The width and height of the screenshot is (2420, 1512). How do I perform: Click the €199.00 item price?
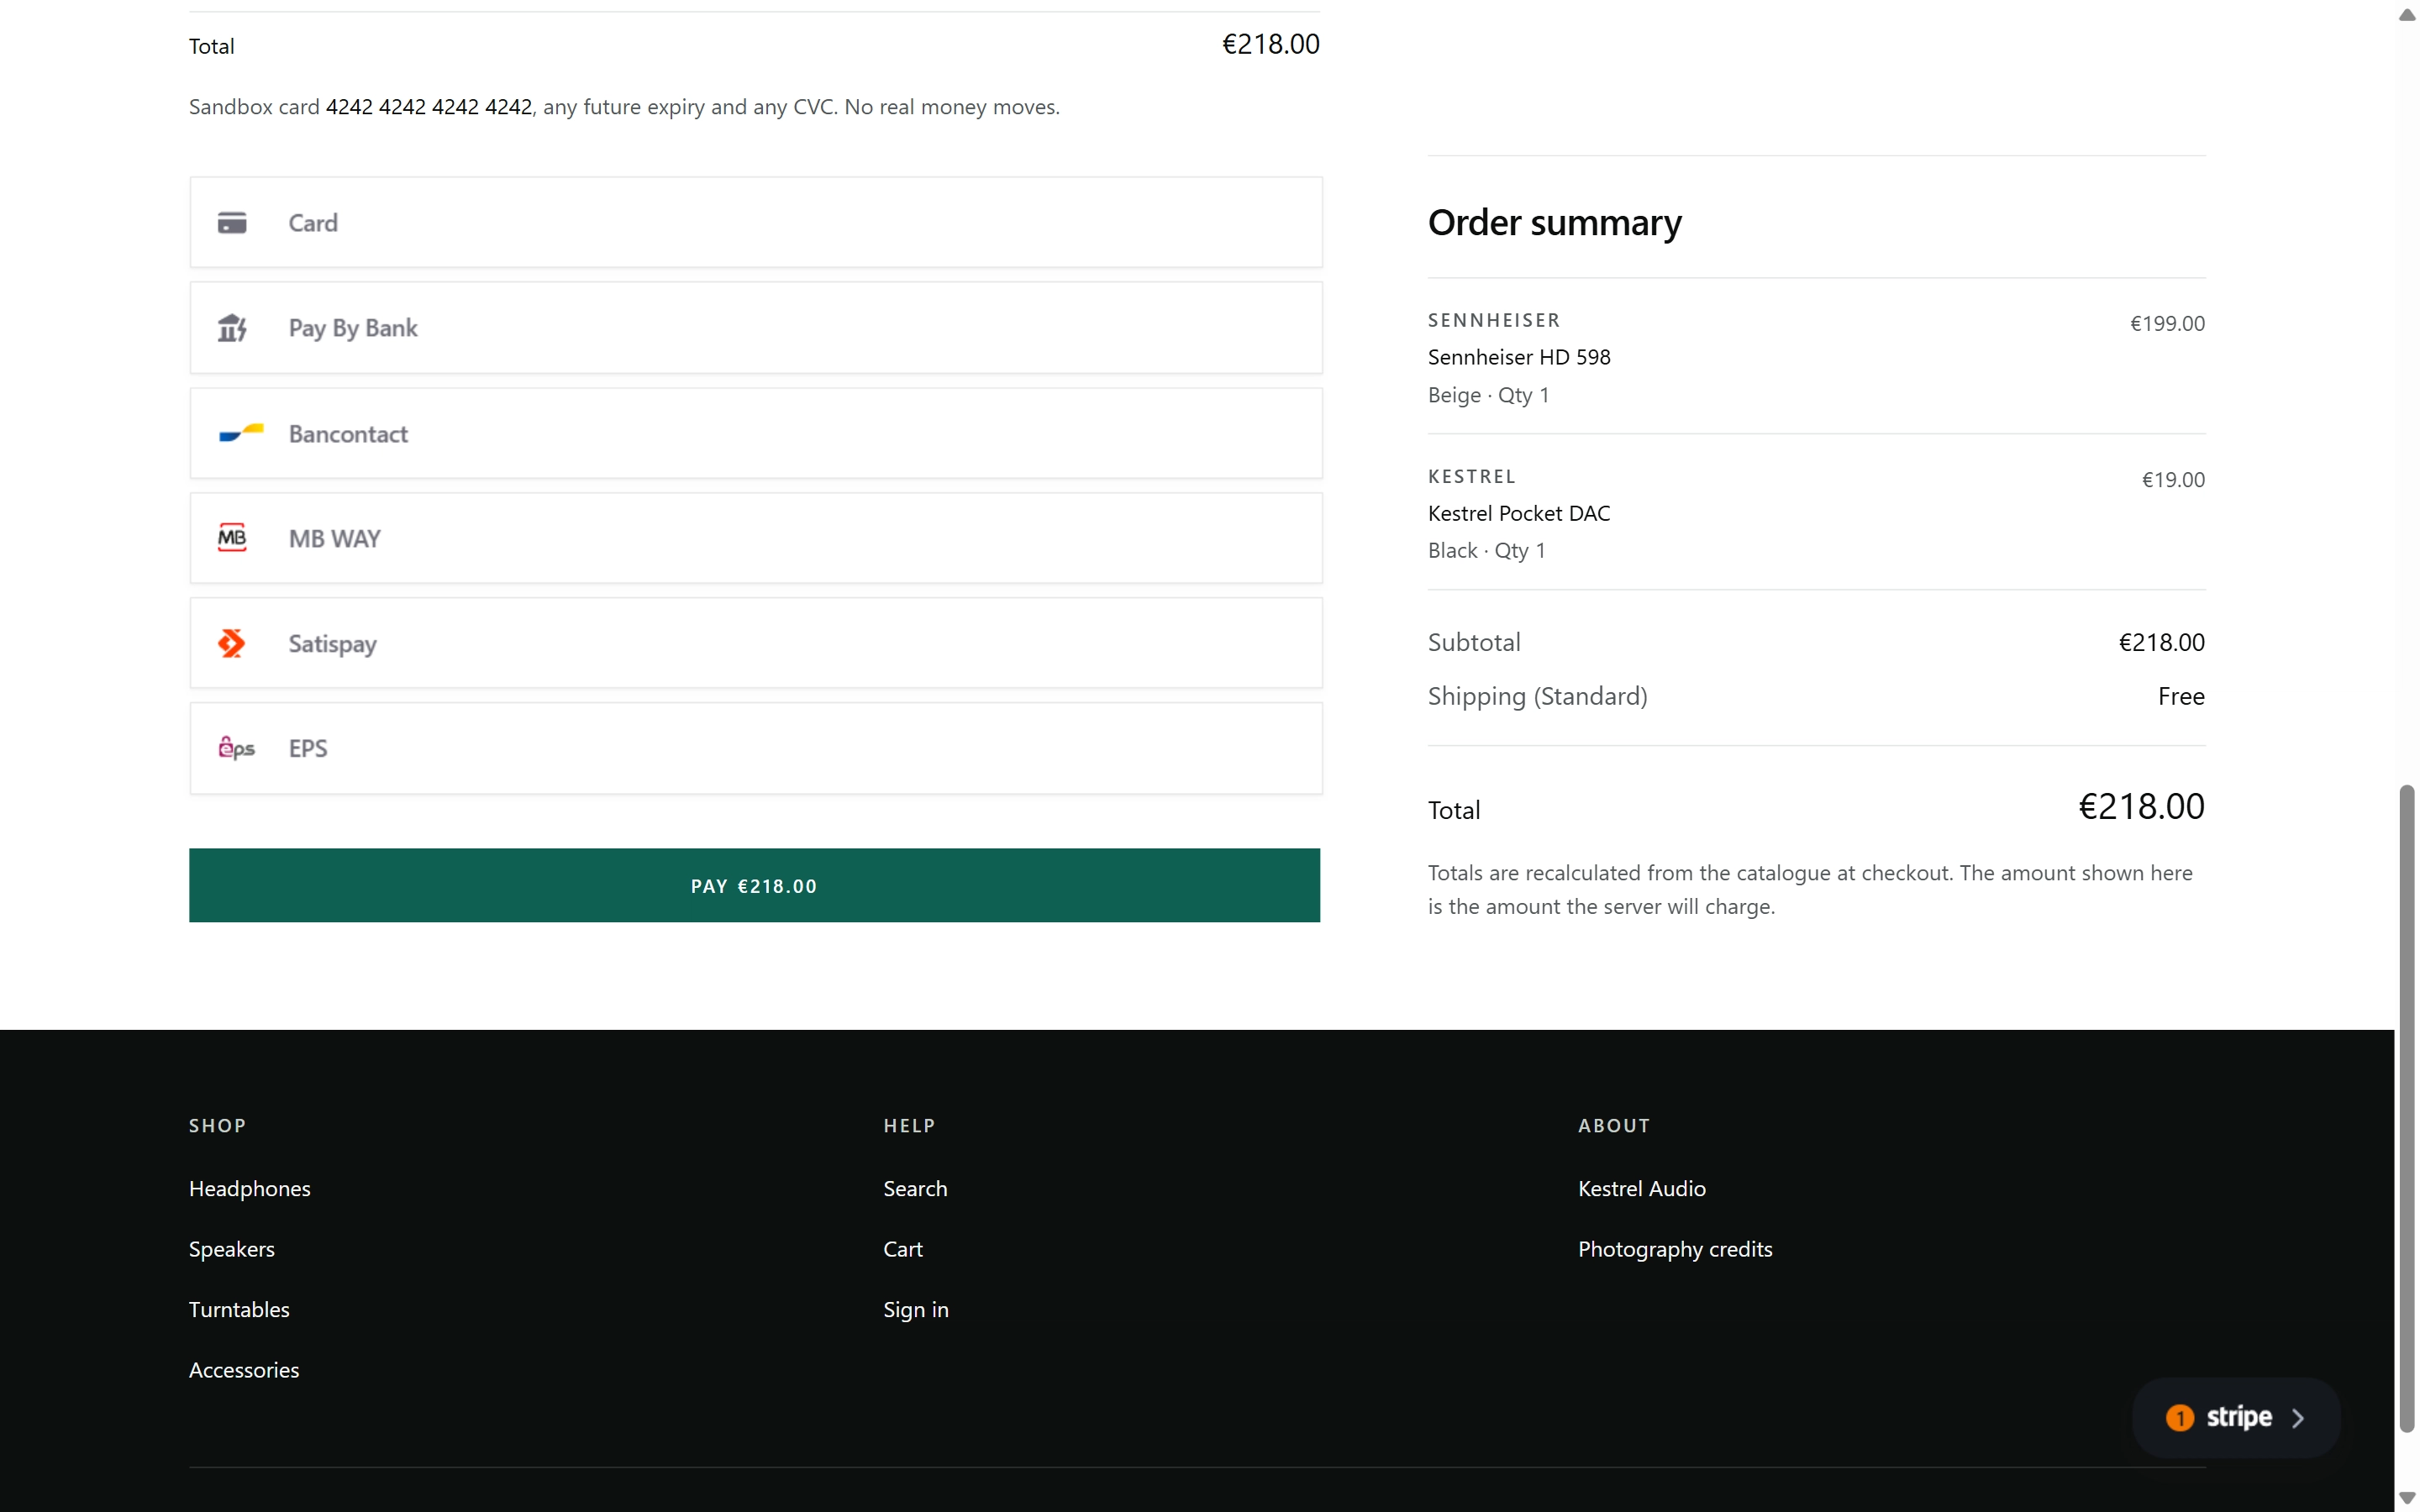(x=2167, y=323)
